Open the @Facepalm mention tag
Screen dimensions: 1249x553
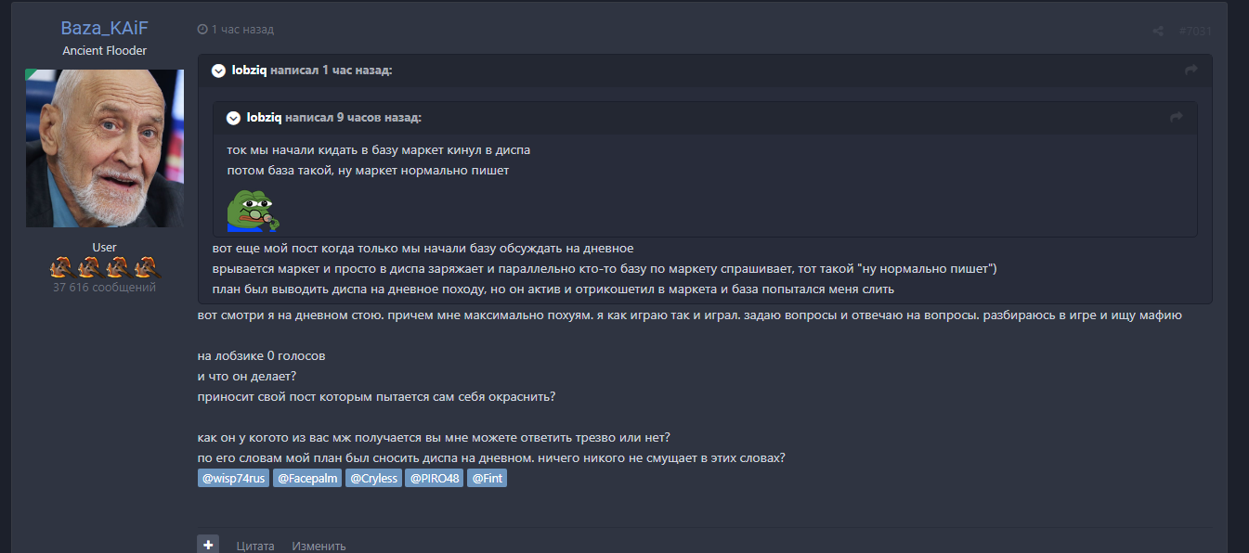pyautogui.click(x=306, y=479)
